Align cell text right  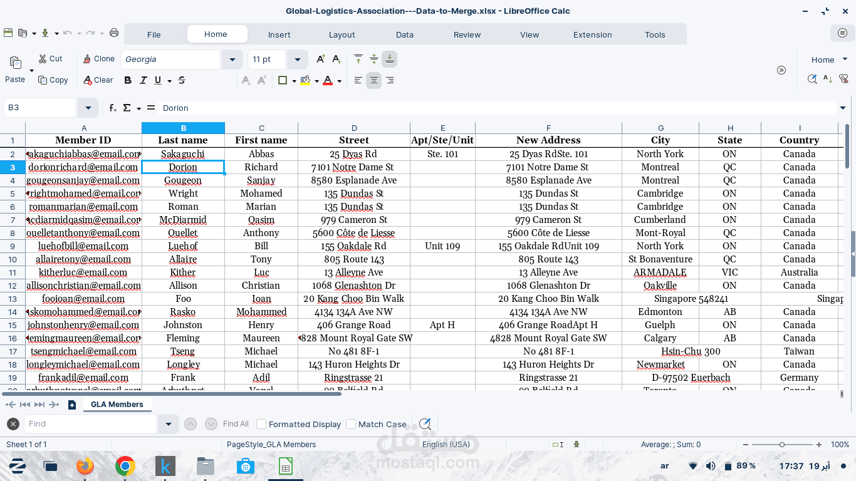click(390, 80)
